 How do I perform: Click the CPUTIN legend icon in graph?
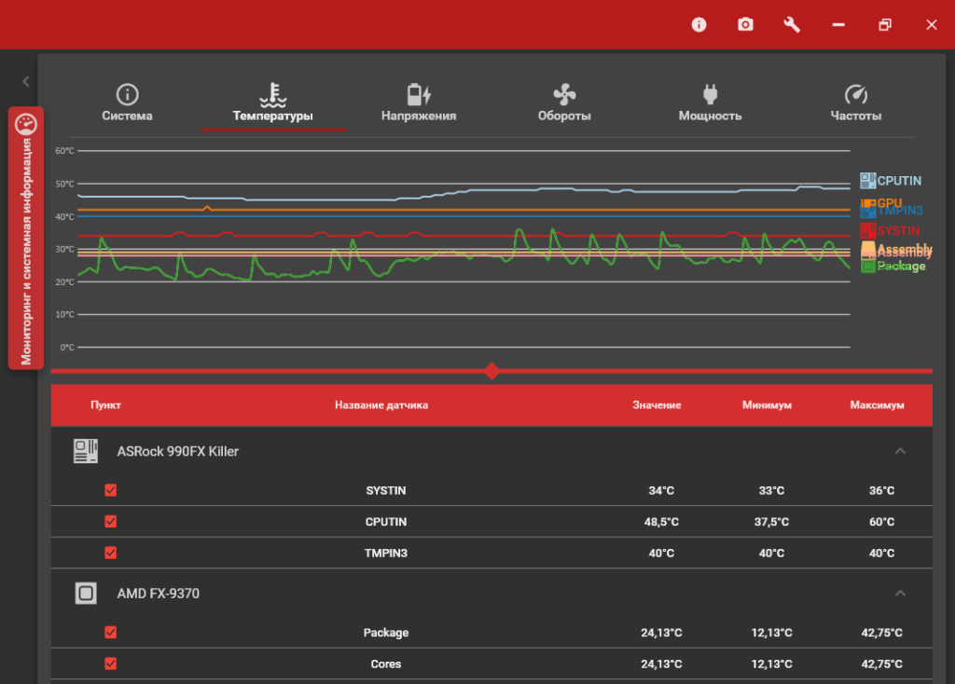[x=867, y=181]
